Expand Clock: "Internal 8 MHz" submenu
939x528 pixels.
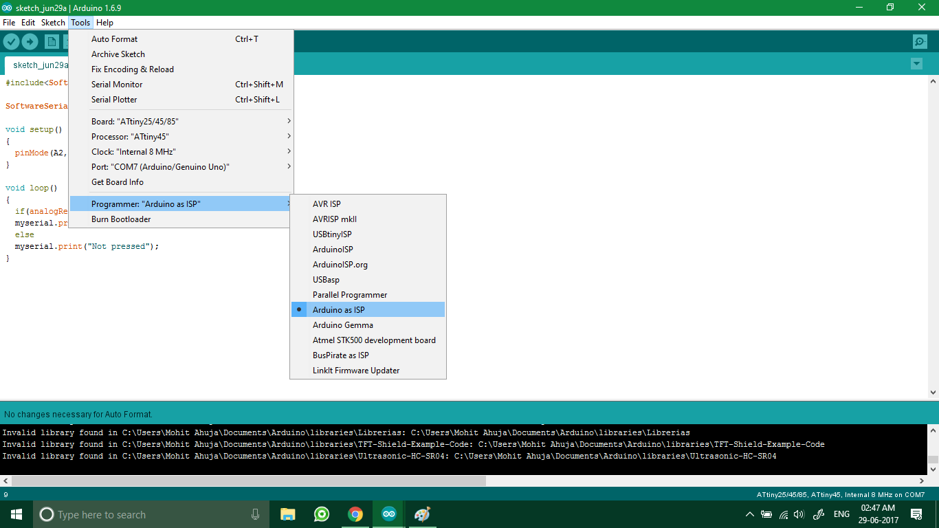click(181, 152)
